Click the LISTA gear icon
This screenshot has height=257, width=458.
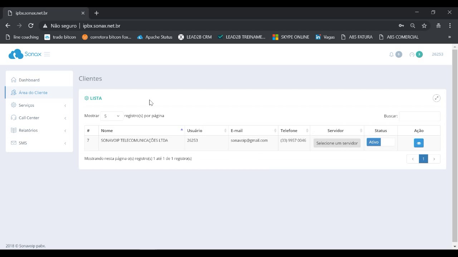pyautogui.click(x=87, y=98)
